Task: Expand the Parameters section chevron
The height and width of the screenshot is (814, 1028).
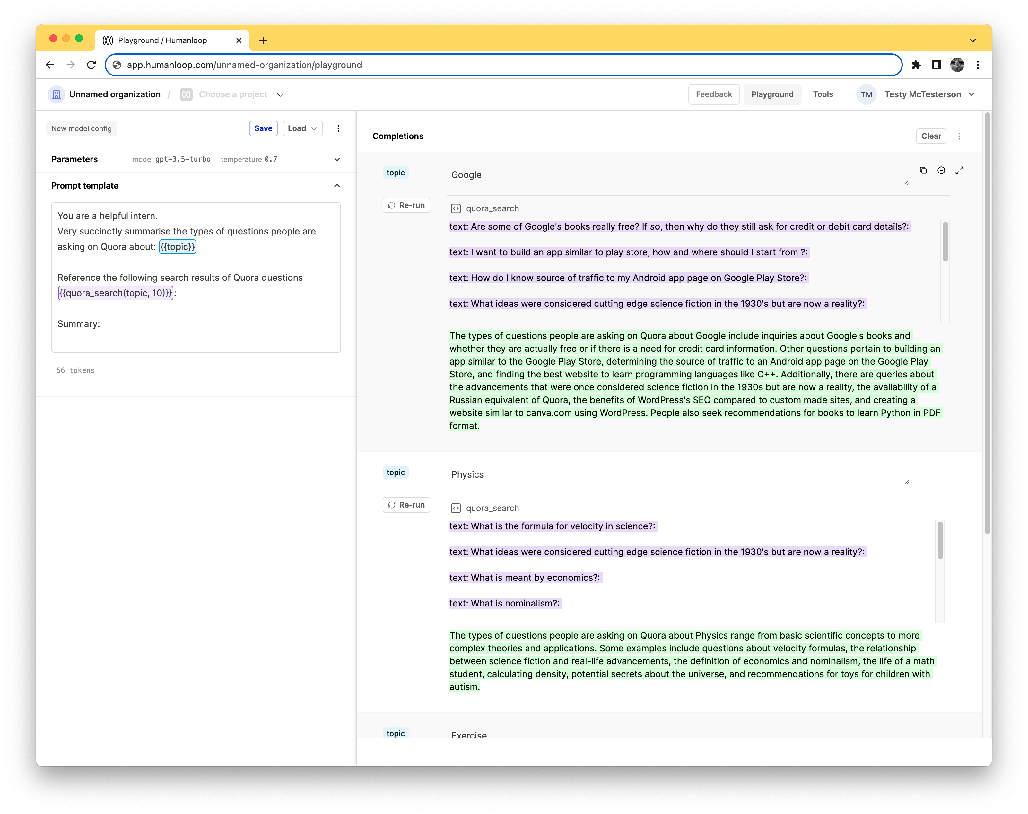Action: pyautogui.click(x=337, y=159)
